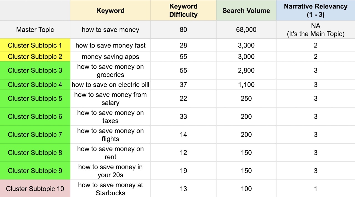355x197 pixels.
Task: Select the 100 search volume cell
Action: point(246,188)
